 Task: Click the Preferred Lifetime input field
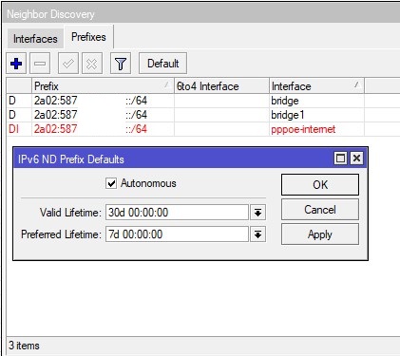177,234
